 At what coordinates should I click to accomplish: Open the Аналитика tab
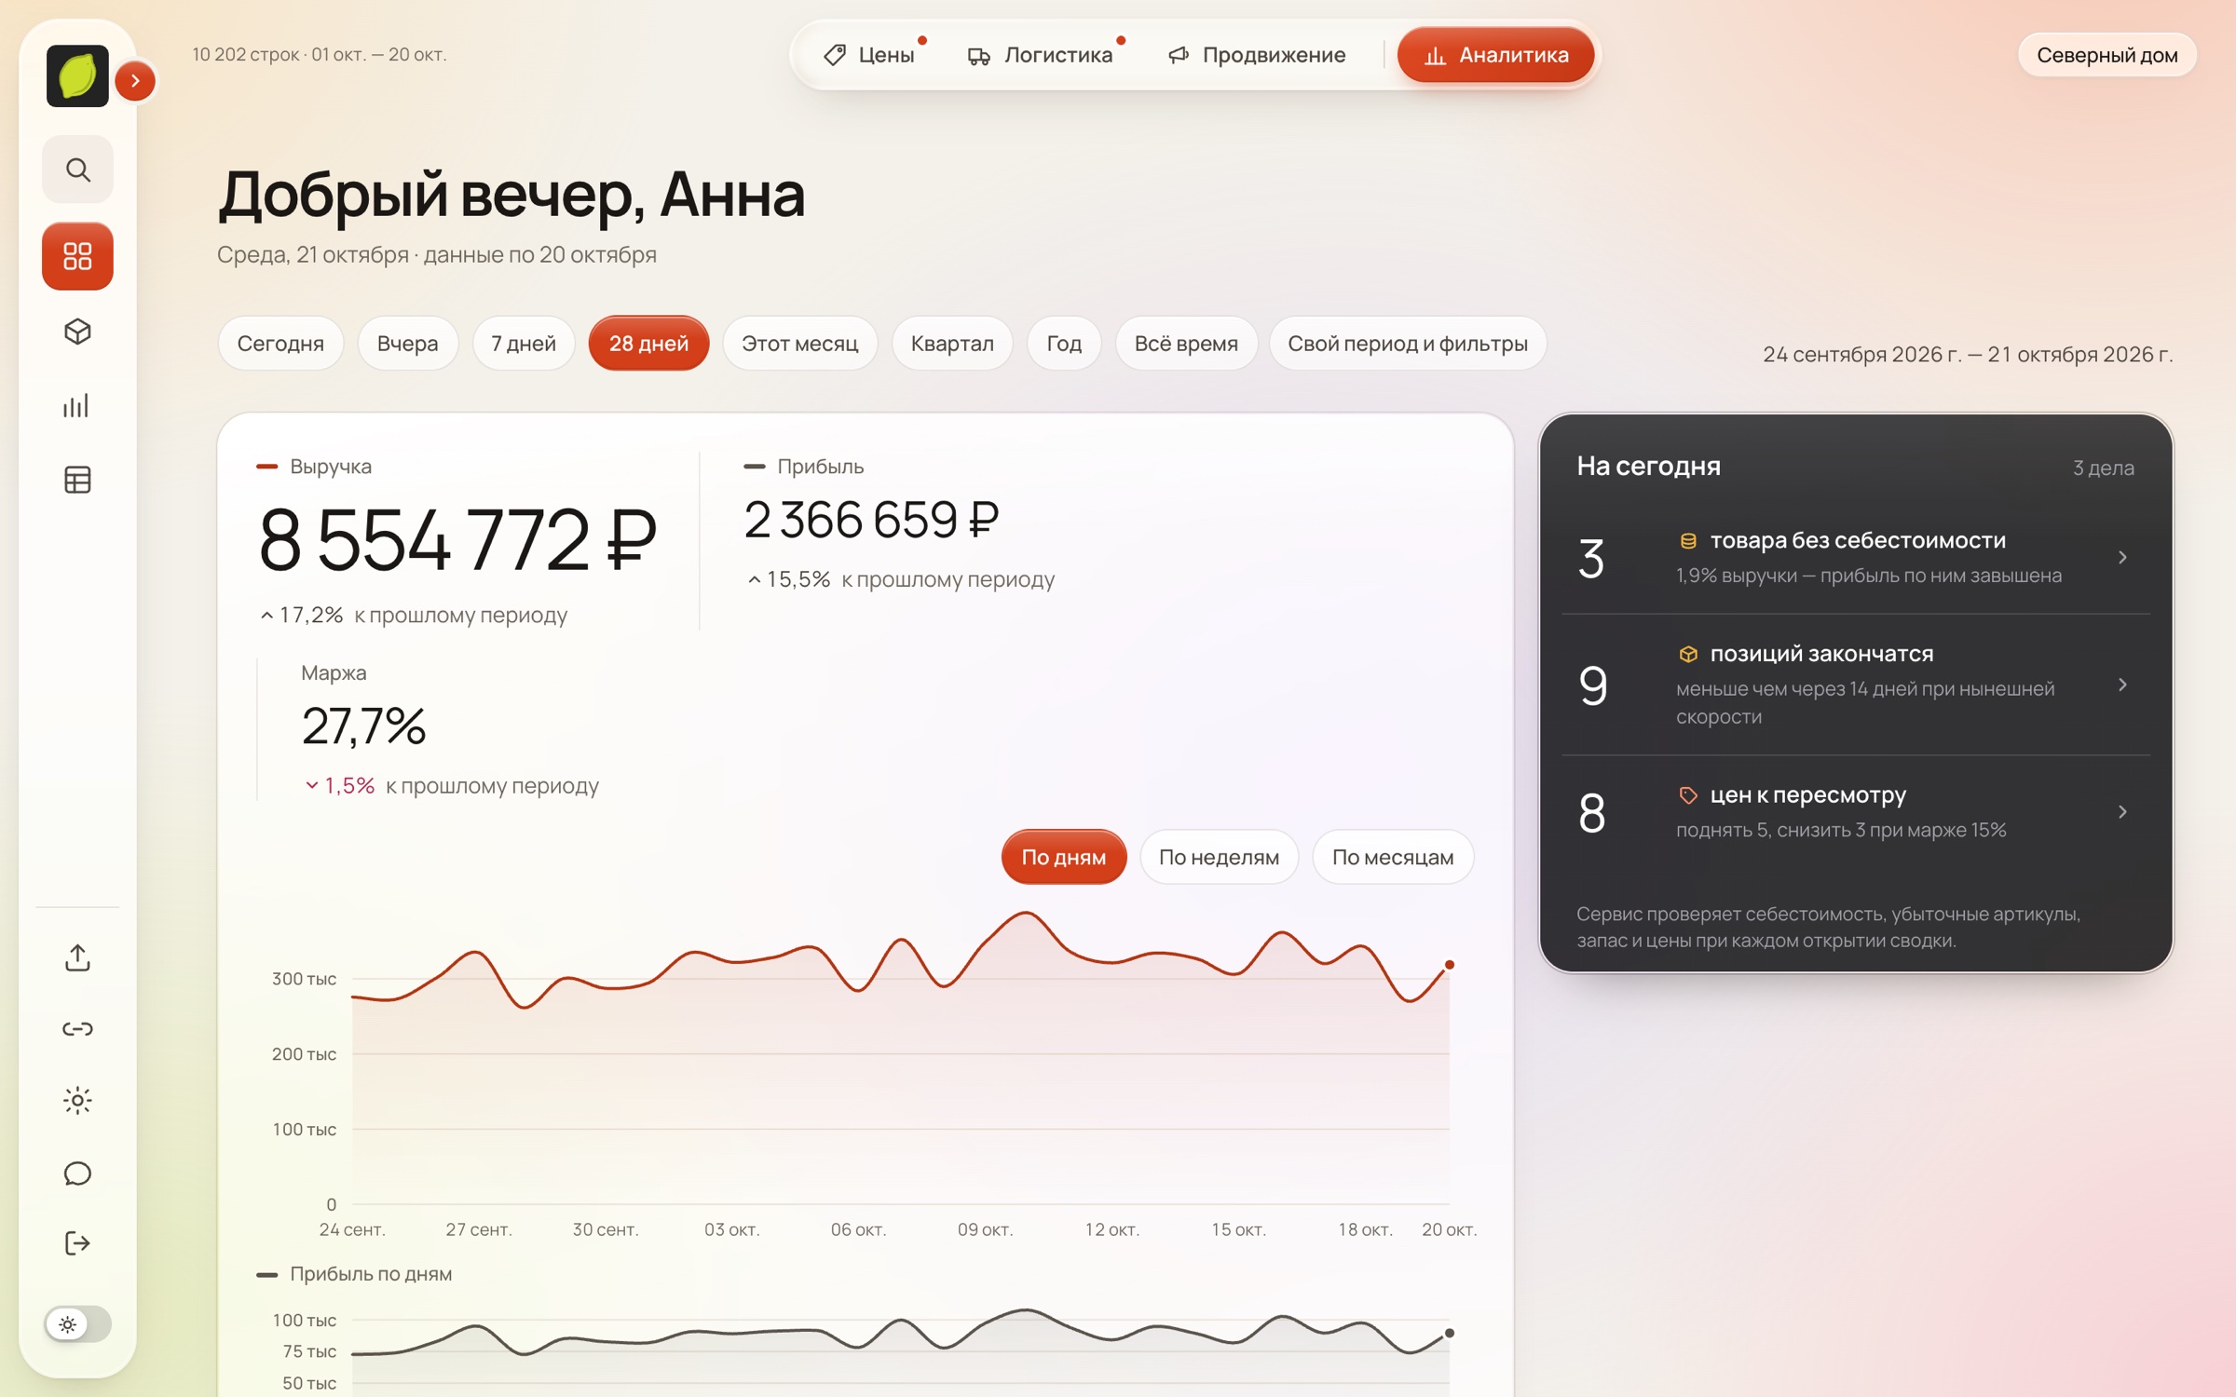coord(1495,55)
